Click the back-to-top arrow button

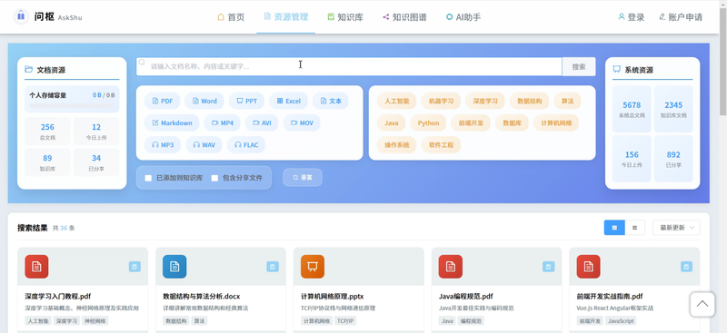coord(702,304)
